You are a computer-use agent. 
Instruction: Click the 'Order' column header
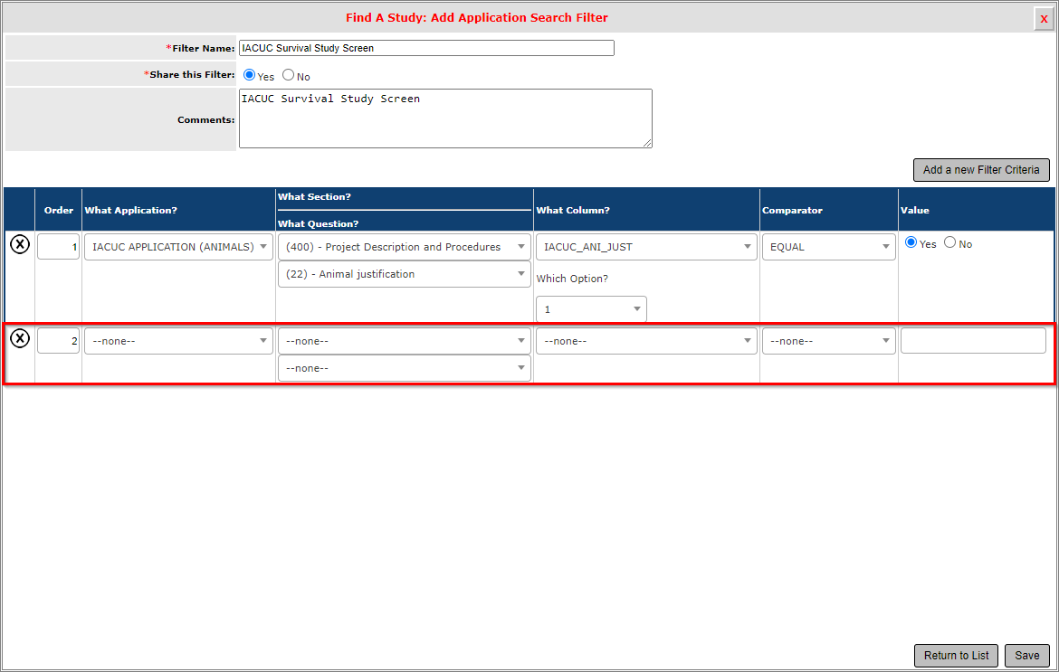point(59,210)
